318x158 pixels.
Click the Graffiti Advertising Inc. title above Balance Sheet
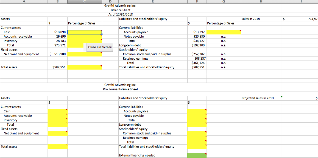120,6
